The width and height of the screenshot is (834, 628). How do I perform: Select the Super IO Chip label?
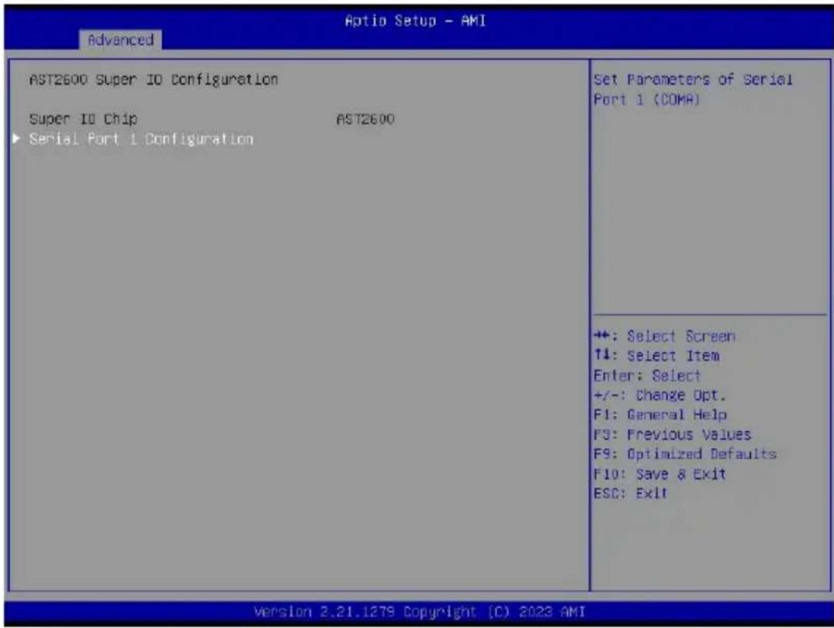click(84, 119)
